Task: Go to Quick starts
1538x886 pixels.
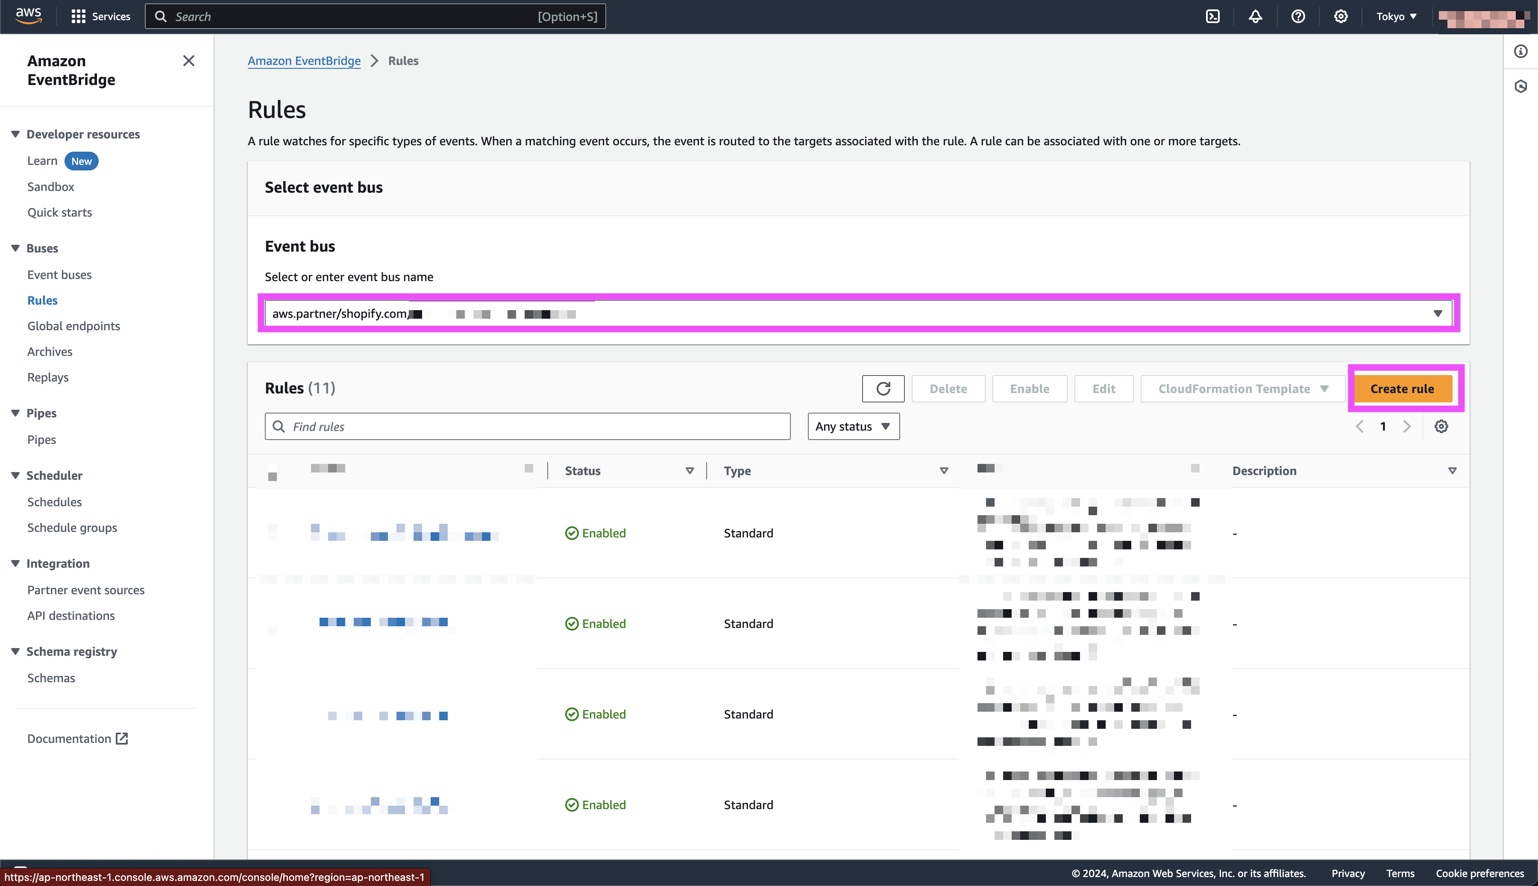Action: [60, 212]
